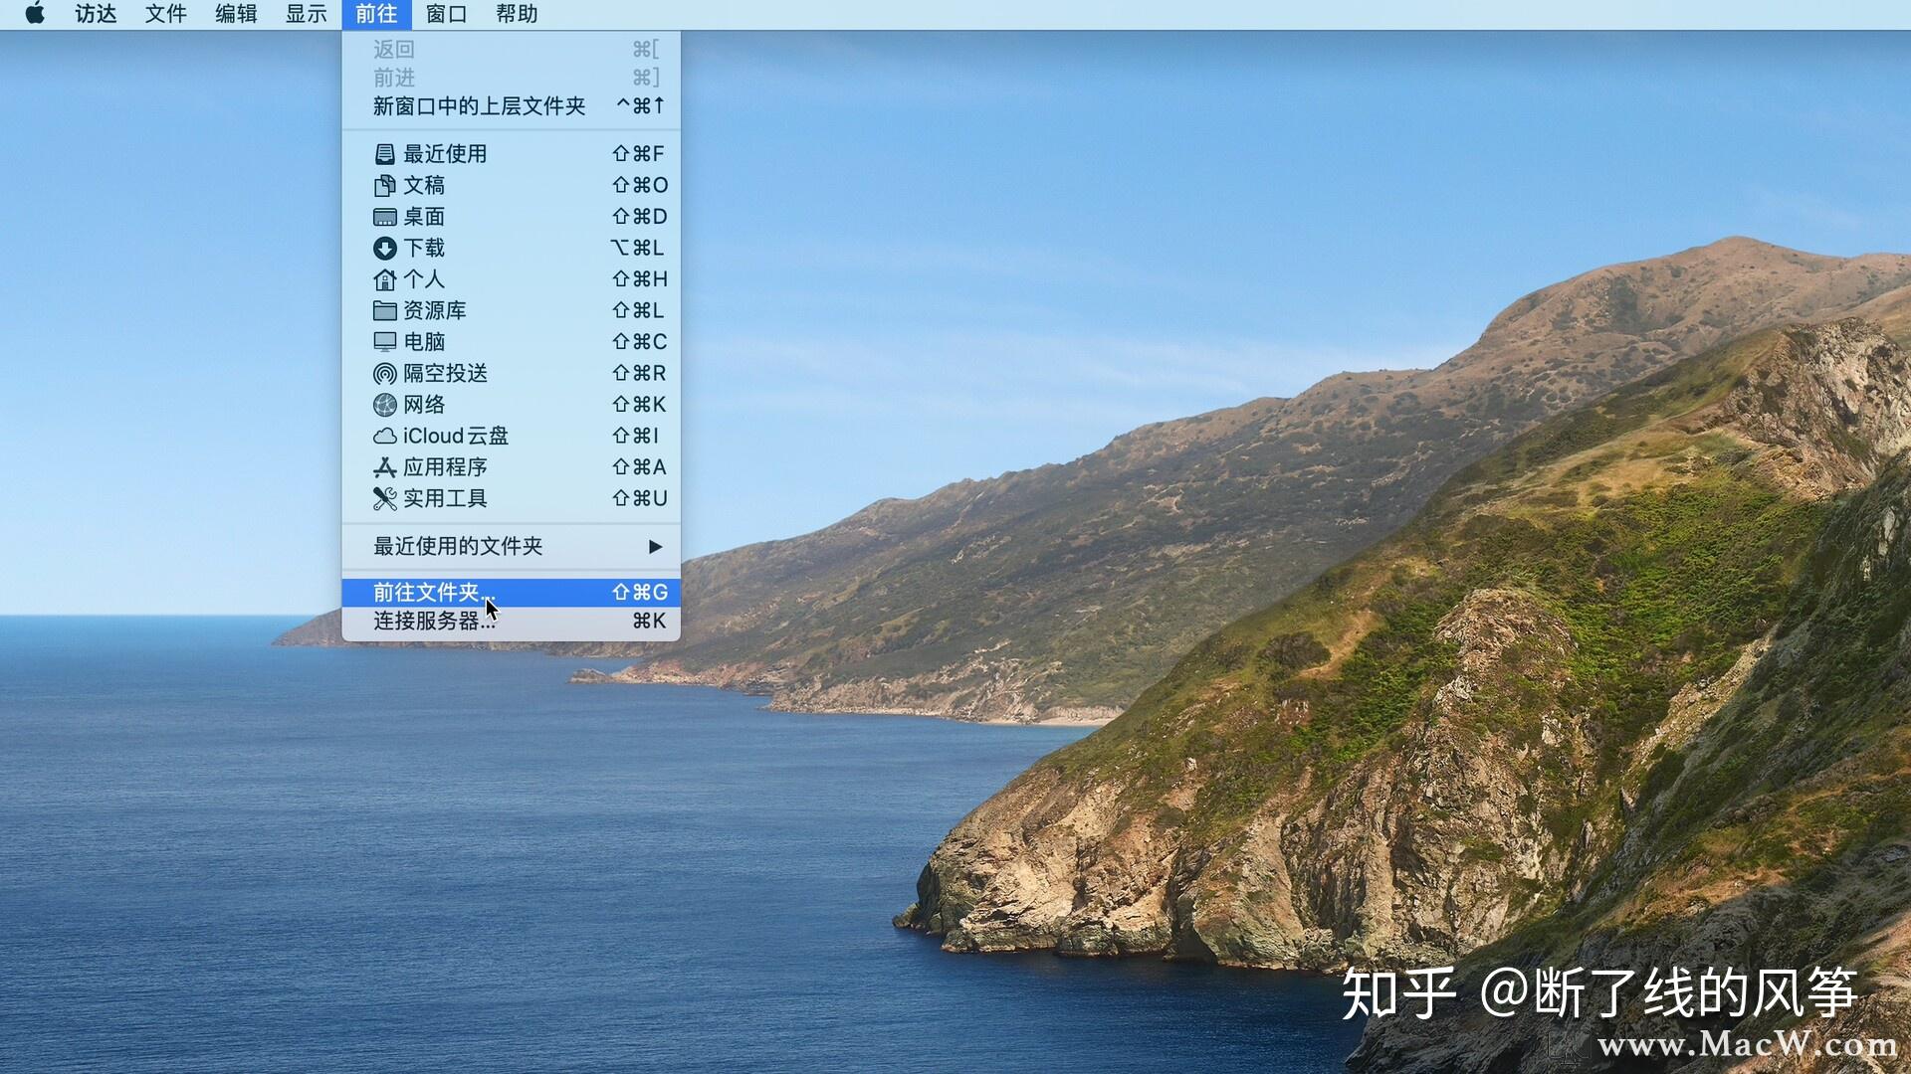This screenshot has height=1074, width=1911.
Task: Click the 资源库 library folder icon
Action: (384, 311)
